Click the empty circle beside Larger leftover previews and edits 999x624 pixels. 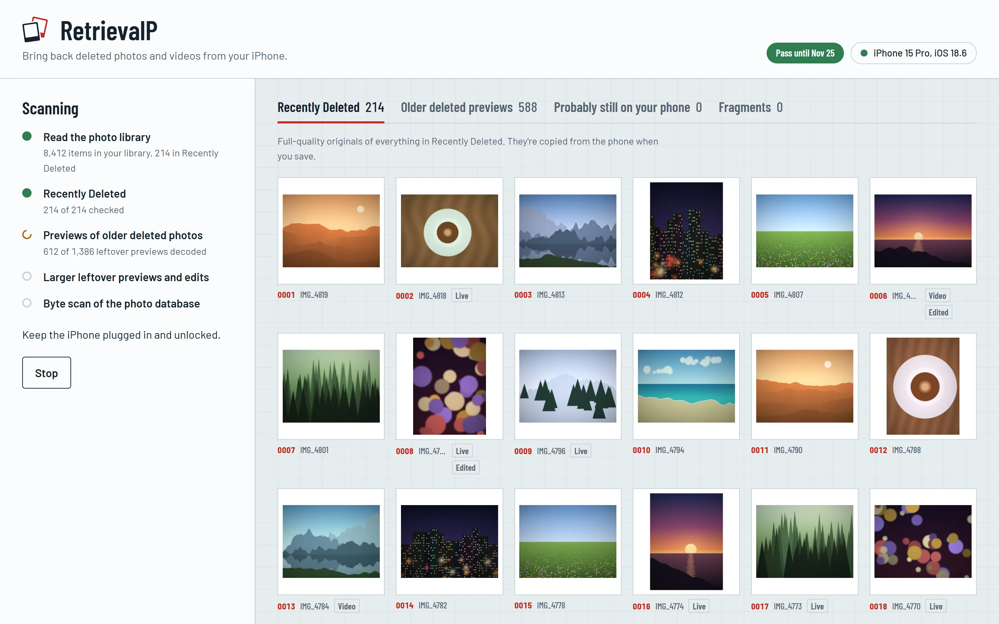(27, 277)
